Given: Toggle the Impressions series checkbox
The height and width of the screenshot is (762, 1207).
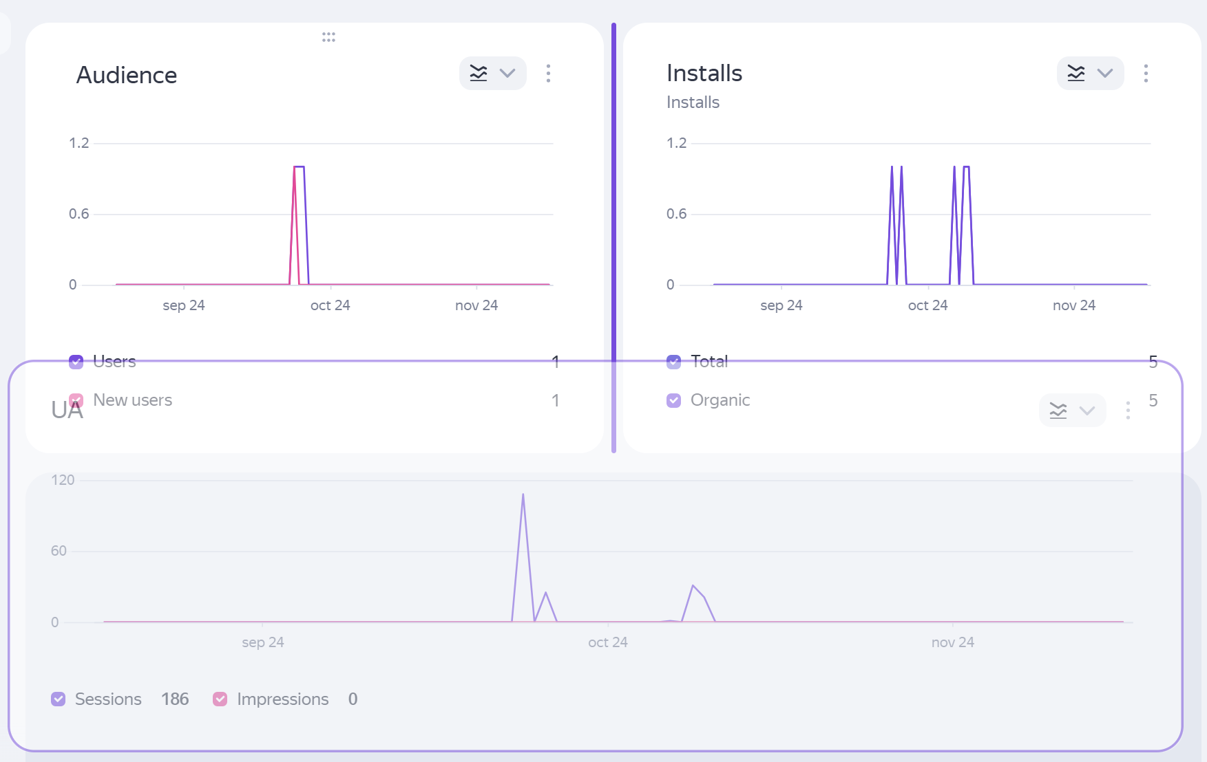Looking at the screenshot, I should [220, 699].
